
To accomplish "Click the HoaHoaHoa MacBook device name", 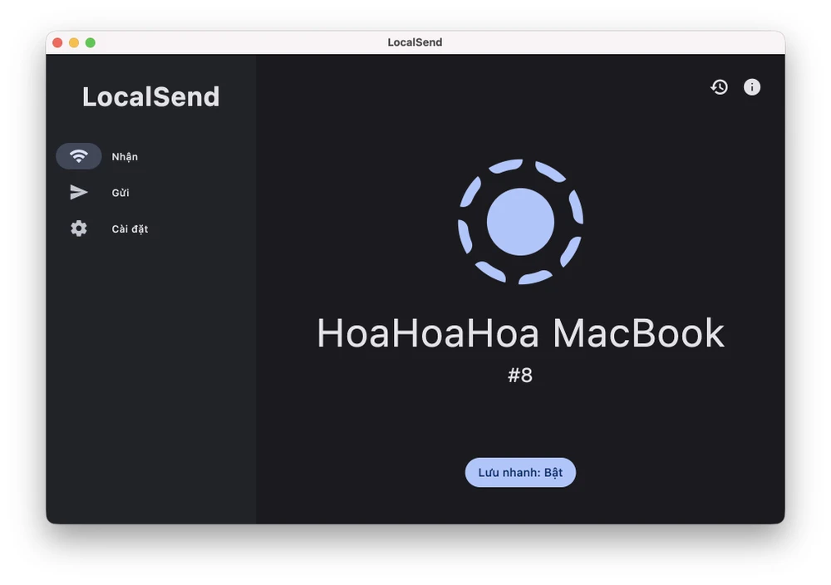I will [520, 333].
